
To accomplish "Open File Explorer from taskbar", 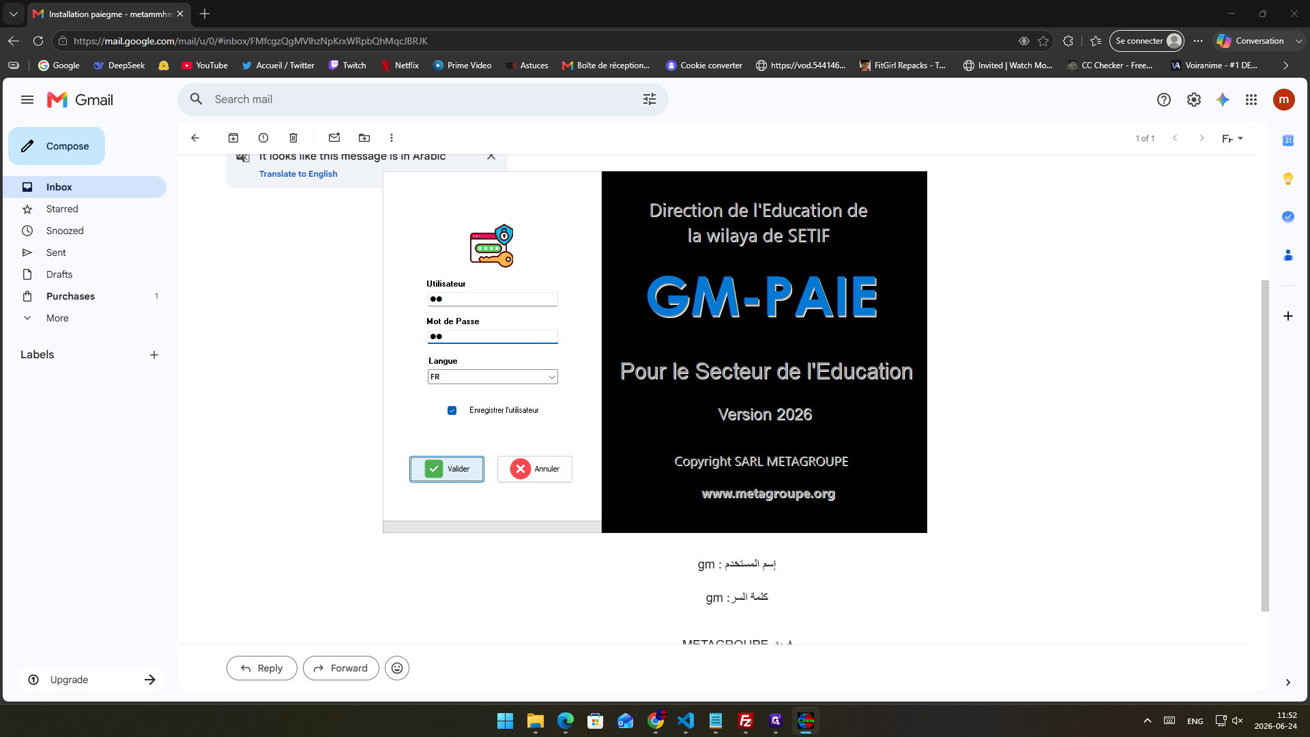I will [x=536, y=721].
